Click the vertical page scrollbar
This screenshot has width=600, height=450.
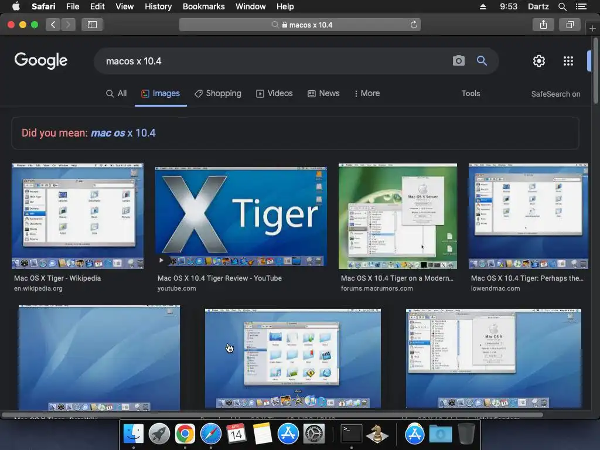595,70
